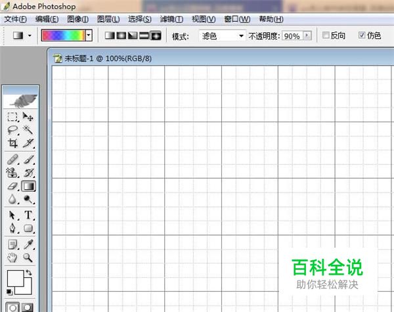The width and height of the screenshot is (394, 312).
Task: Open the 图像(I) menu
Action: click(x=78, y=19)
